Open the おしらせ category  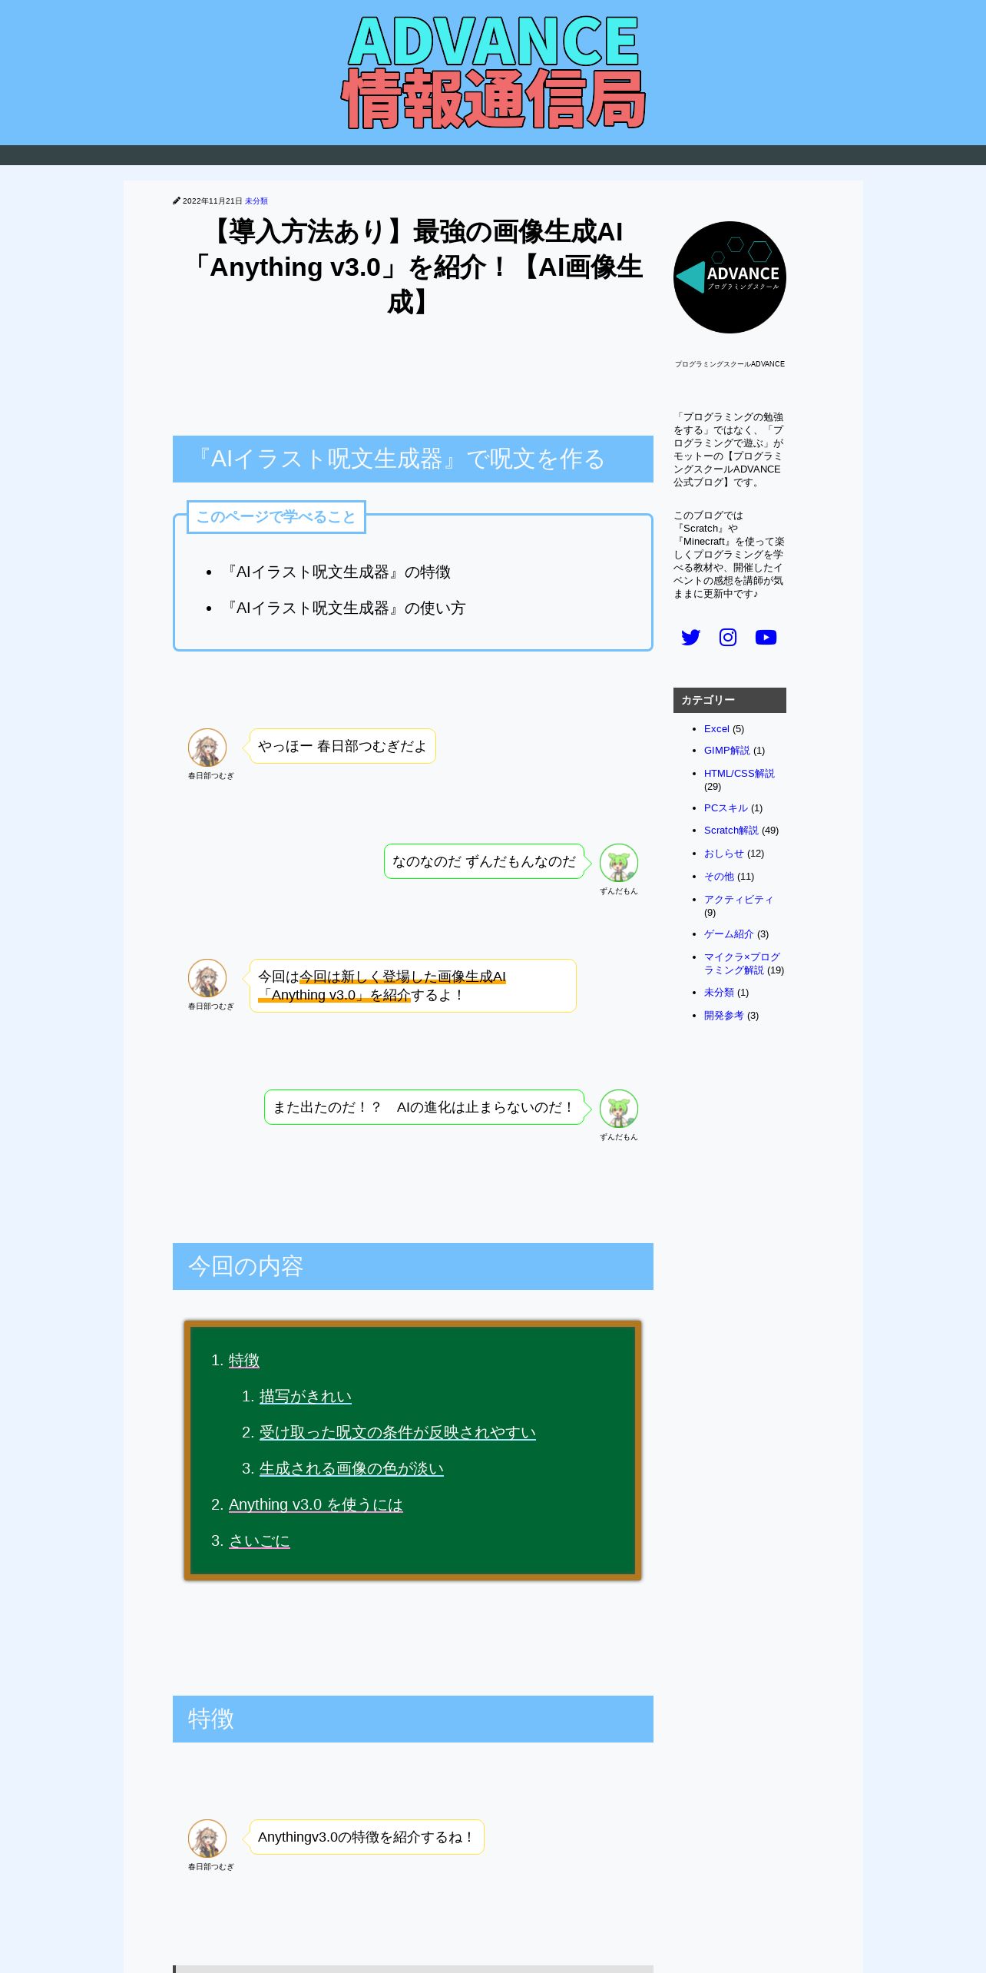(x=724, y=854)
